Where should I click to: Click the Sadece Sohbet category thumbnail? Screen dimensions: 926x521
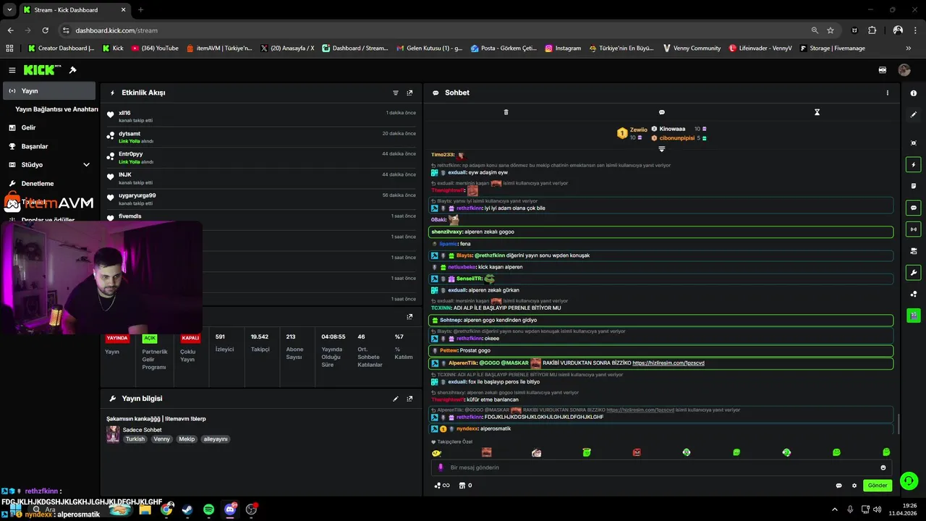[113, 434]
